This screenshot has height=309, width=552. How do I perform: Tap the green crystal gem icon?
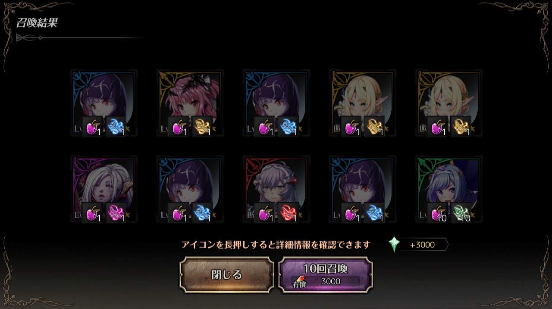394,244
